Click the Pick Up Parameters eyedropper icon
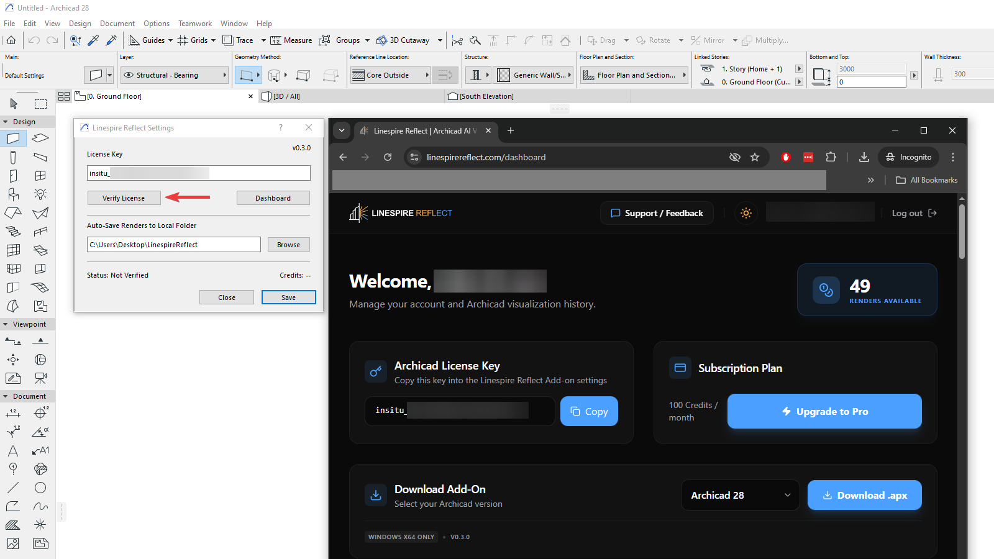 [94, 40]
